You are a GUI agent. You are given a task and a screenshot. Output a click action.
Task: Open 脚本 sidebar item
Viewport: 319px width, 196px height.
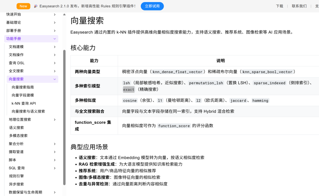pos(12,160)
